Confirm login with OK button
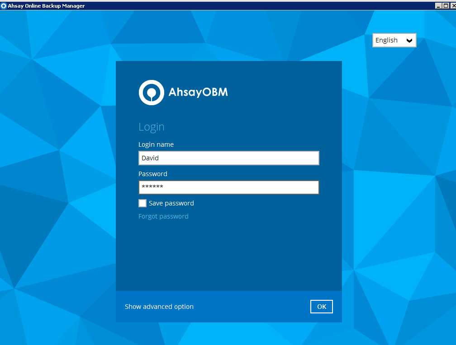Screen dimensions: 456x345 click(321, 307)
